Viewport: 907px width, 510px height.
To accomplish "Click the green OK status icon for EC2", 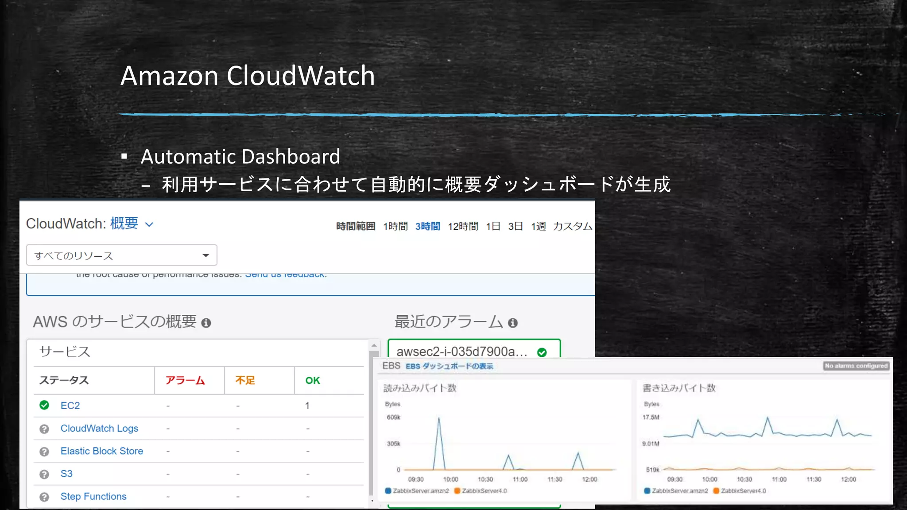I will click(44, 405).
